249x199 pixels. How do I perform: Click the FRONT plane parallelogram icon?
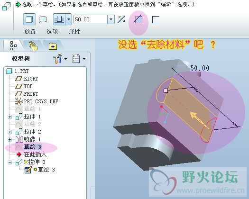click(19, 94)
